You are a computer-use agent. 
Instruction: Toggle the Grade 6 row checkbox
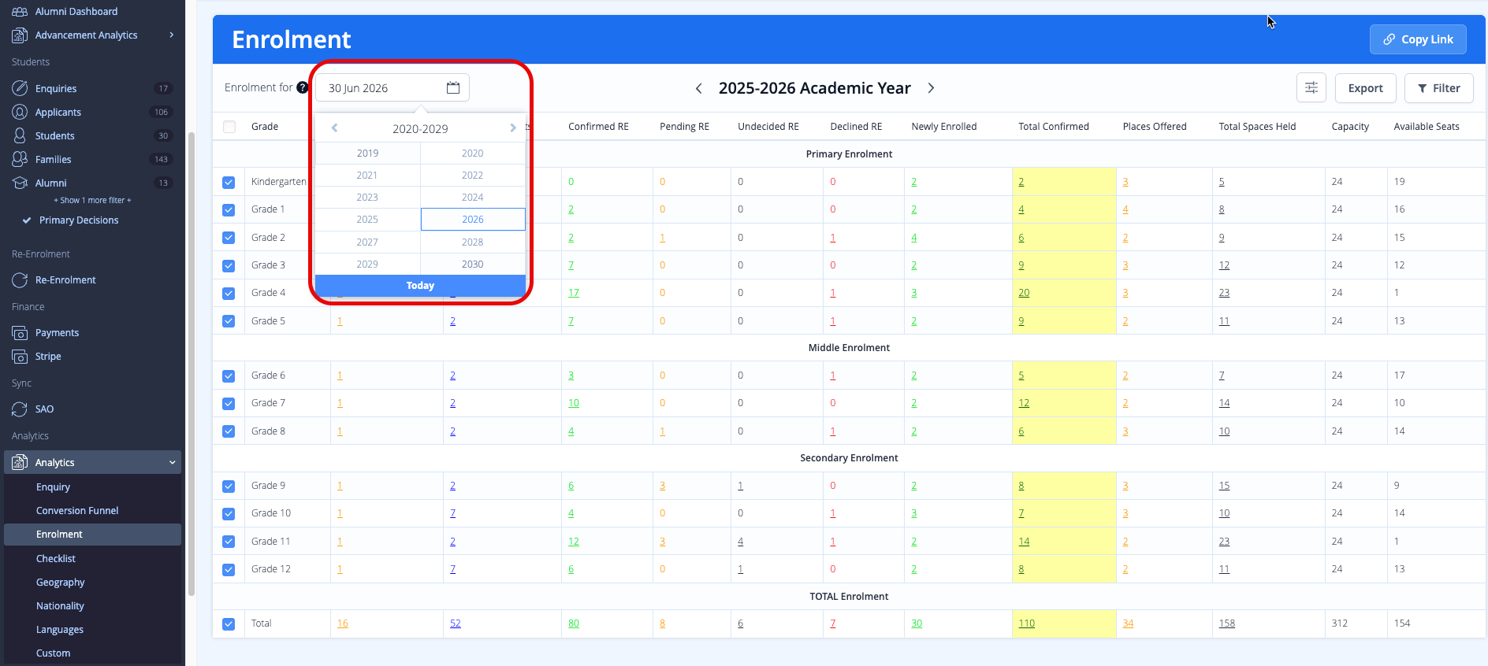click(x=229, y=376)
